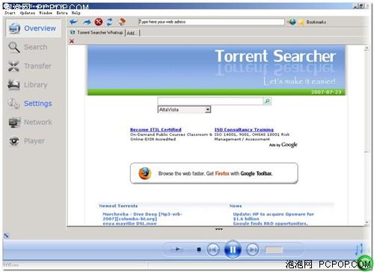Open the Bookmarks star button
This screenshot has height=272, width=374.
coord(313,22)
